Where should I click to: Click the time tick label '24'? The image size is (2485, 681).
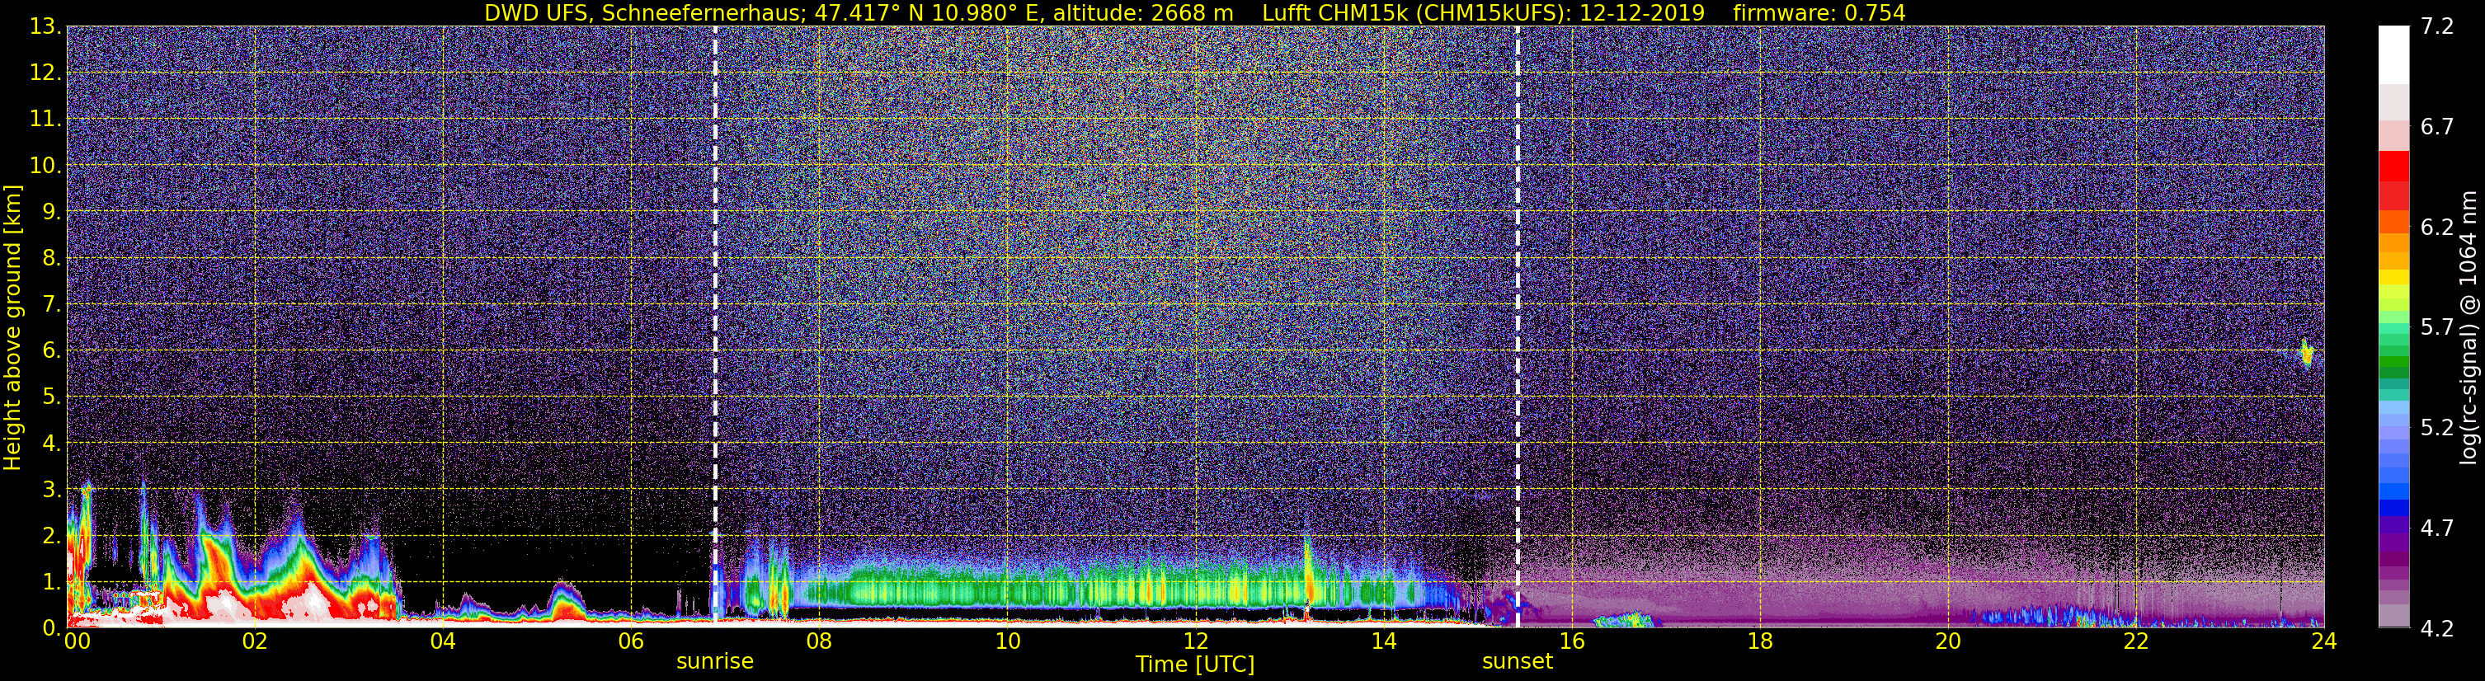coord(2324,641)
